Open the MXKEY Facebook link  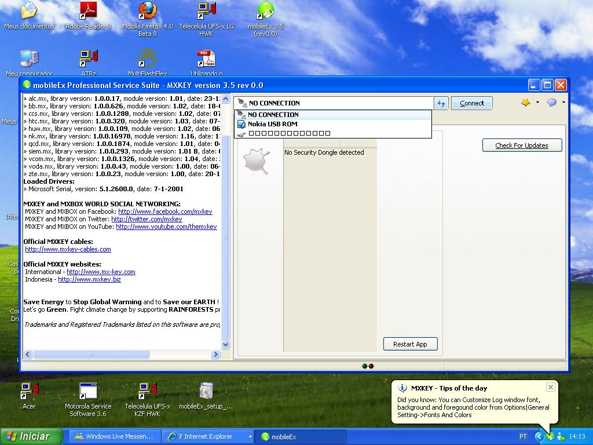tap(165, 211)
